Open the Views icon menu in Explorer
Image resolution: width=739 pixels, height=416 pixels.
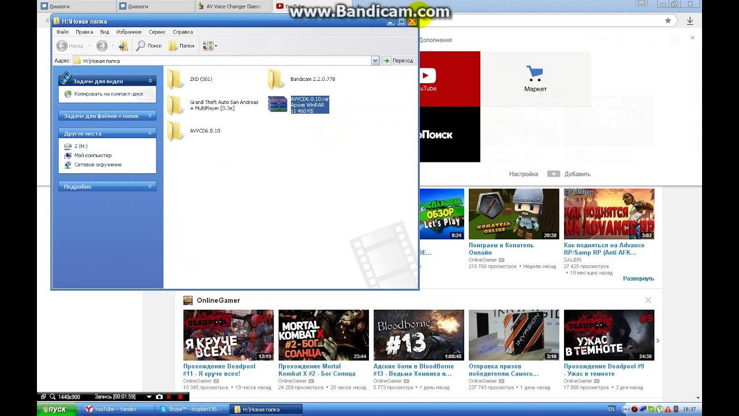coord(210,46)
